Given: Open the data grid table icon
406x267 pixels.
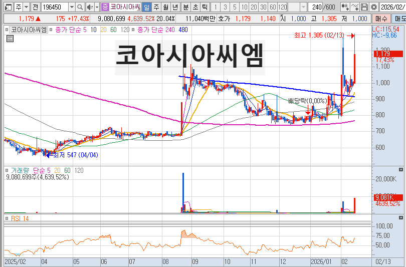Looking at the screenshot, I should pos(10,39).
